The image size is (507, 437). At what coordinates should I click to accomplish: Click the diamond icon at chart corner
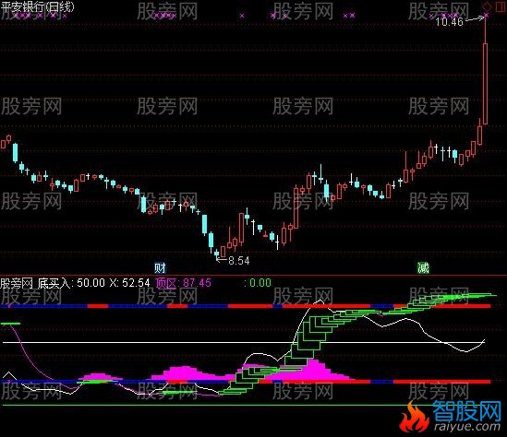[x=486, y=6]
